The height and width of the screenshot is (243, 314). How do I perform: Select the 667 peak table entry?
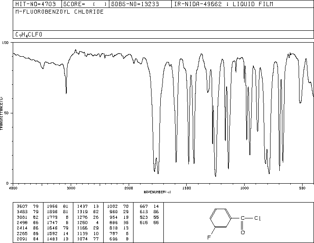[149, 207]
